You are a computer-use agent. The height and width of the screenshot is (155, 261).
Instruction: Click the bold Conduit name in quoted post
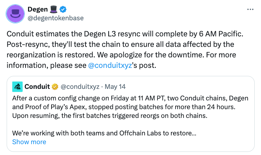37,87
